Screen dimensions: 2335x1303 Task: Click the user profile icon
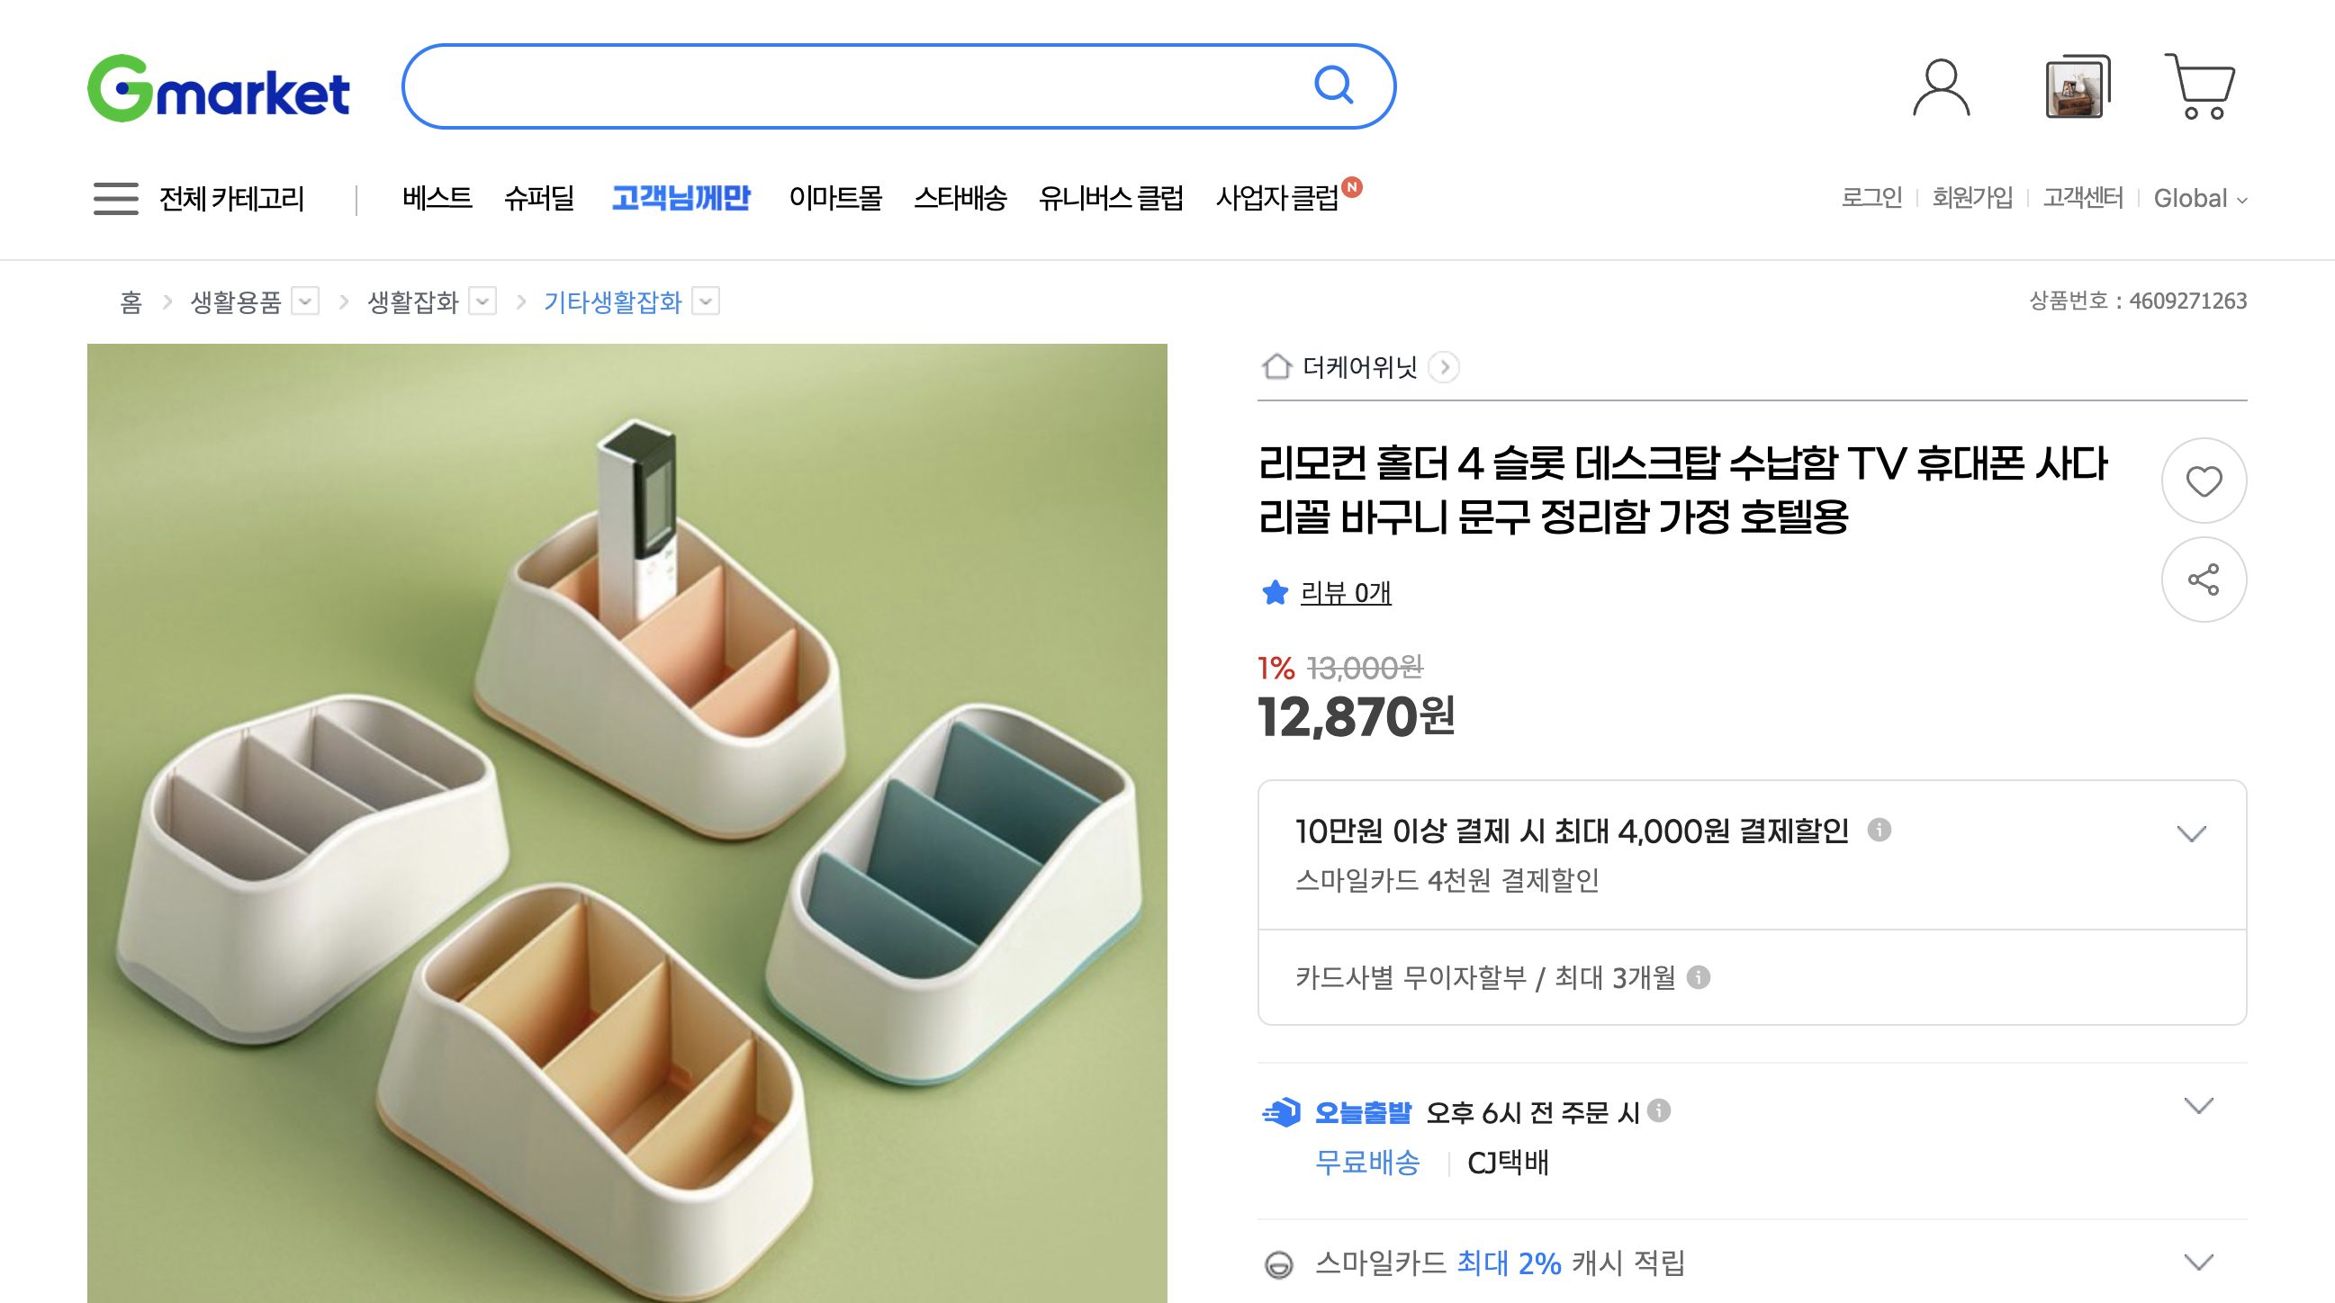[x=1943, y=86]
